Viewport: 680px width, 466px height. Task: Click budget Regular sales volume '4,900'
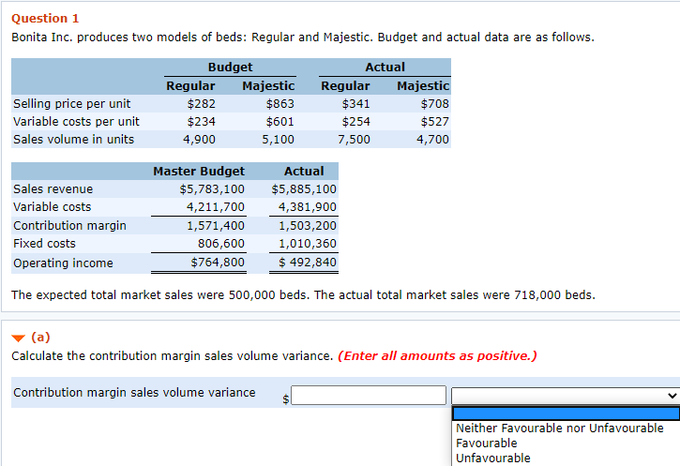(x=199, y=140)
